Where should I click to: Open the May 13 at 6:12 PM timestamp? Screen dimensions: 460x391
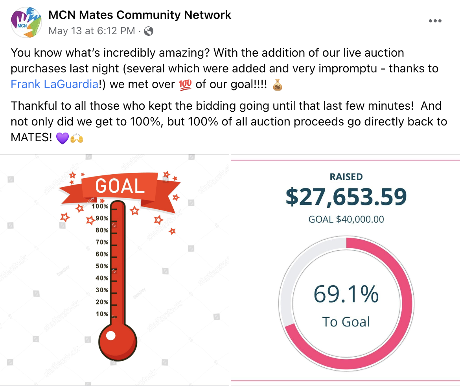(92, 31)
